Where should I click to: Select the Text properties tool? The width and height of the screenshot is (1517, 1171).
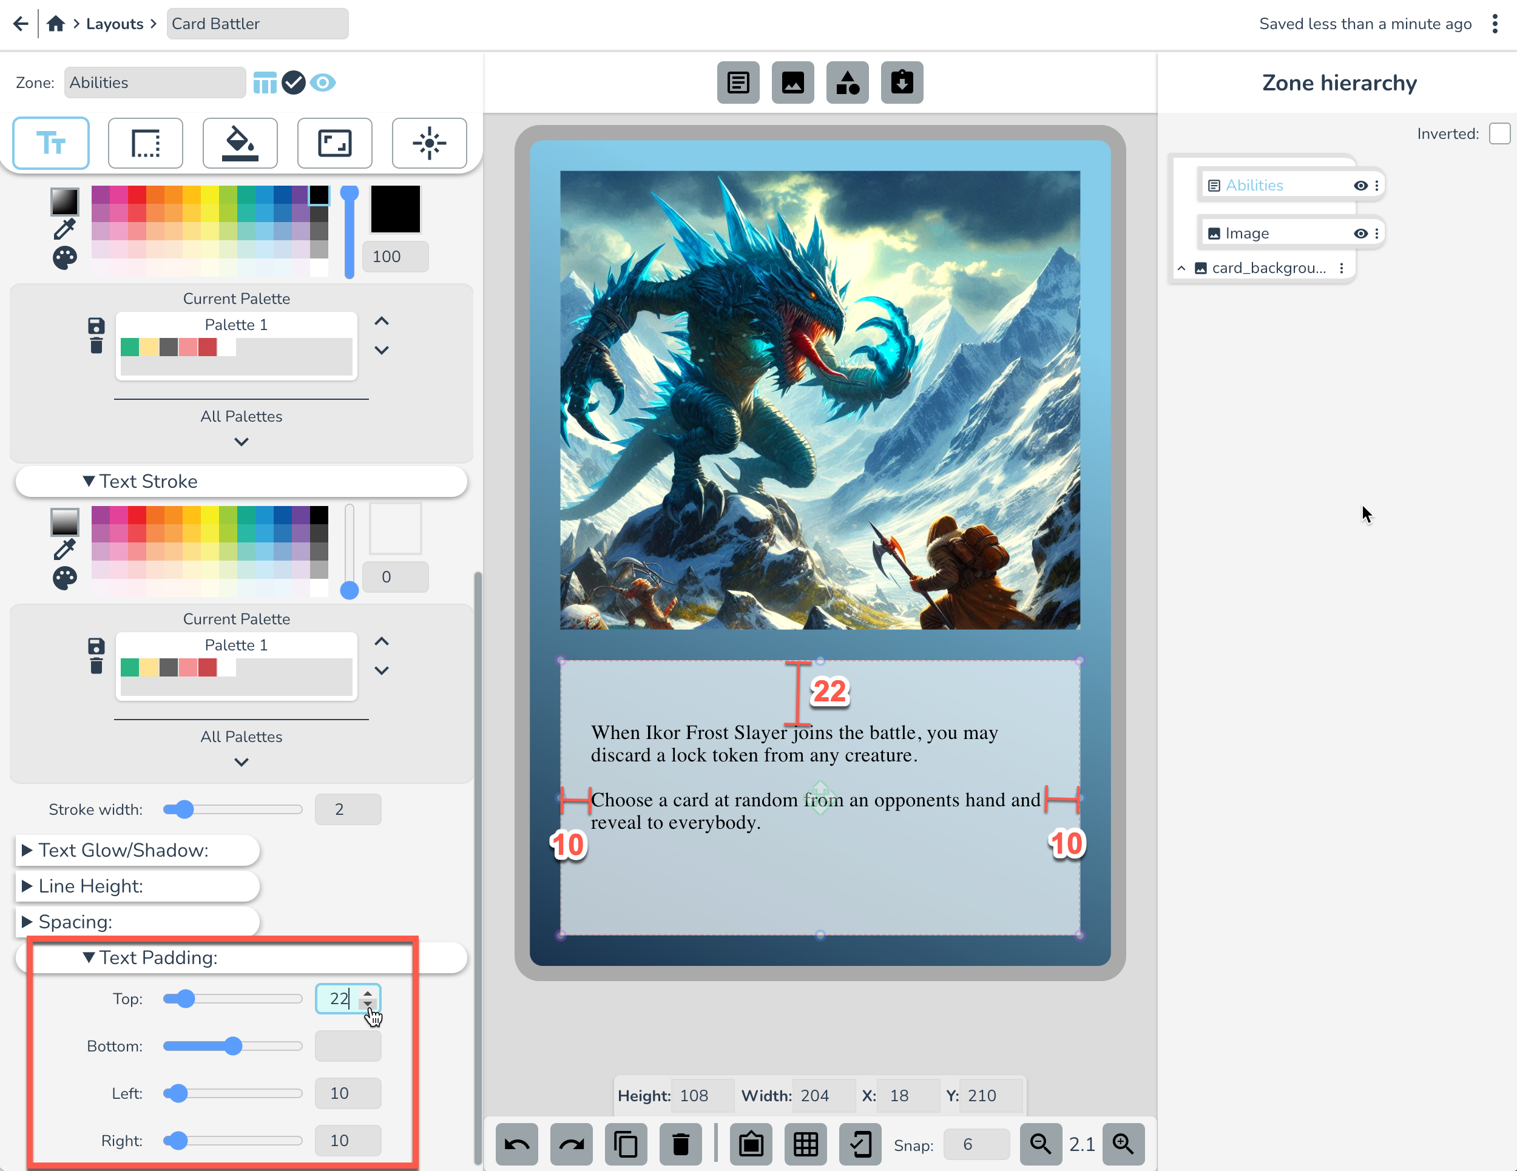51,143
